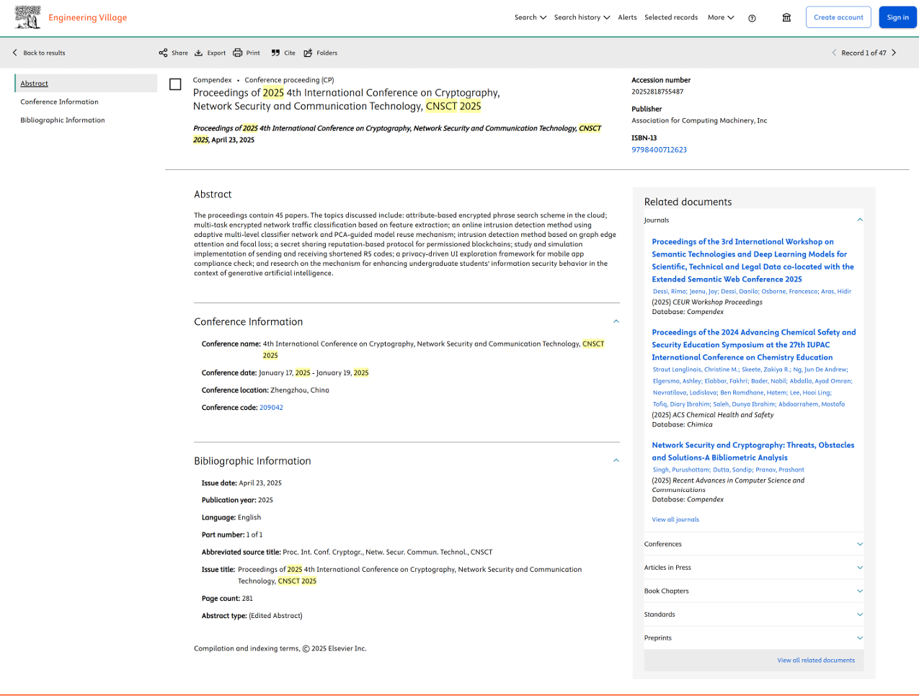Click View all related documents link
919x698 pixels.
[x=816, y=660]
